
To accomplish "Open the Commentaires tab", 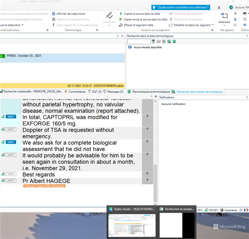I will tap(75, 92).
